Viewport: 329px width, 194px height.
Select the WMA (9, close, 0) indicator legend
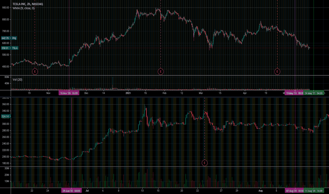point(24,8)
